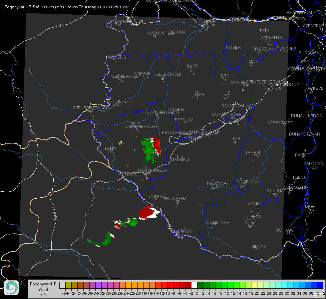
Task: Click the TAMÁSI label
Action: point(253,152)
